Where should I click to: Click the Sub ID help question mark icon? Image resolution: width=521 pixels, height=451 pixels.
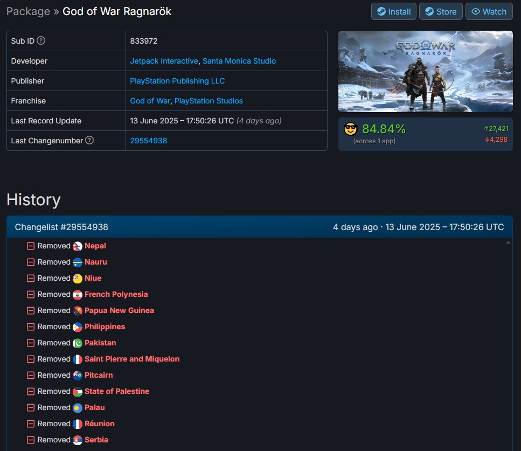click(x=41, y=40)
